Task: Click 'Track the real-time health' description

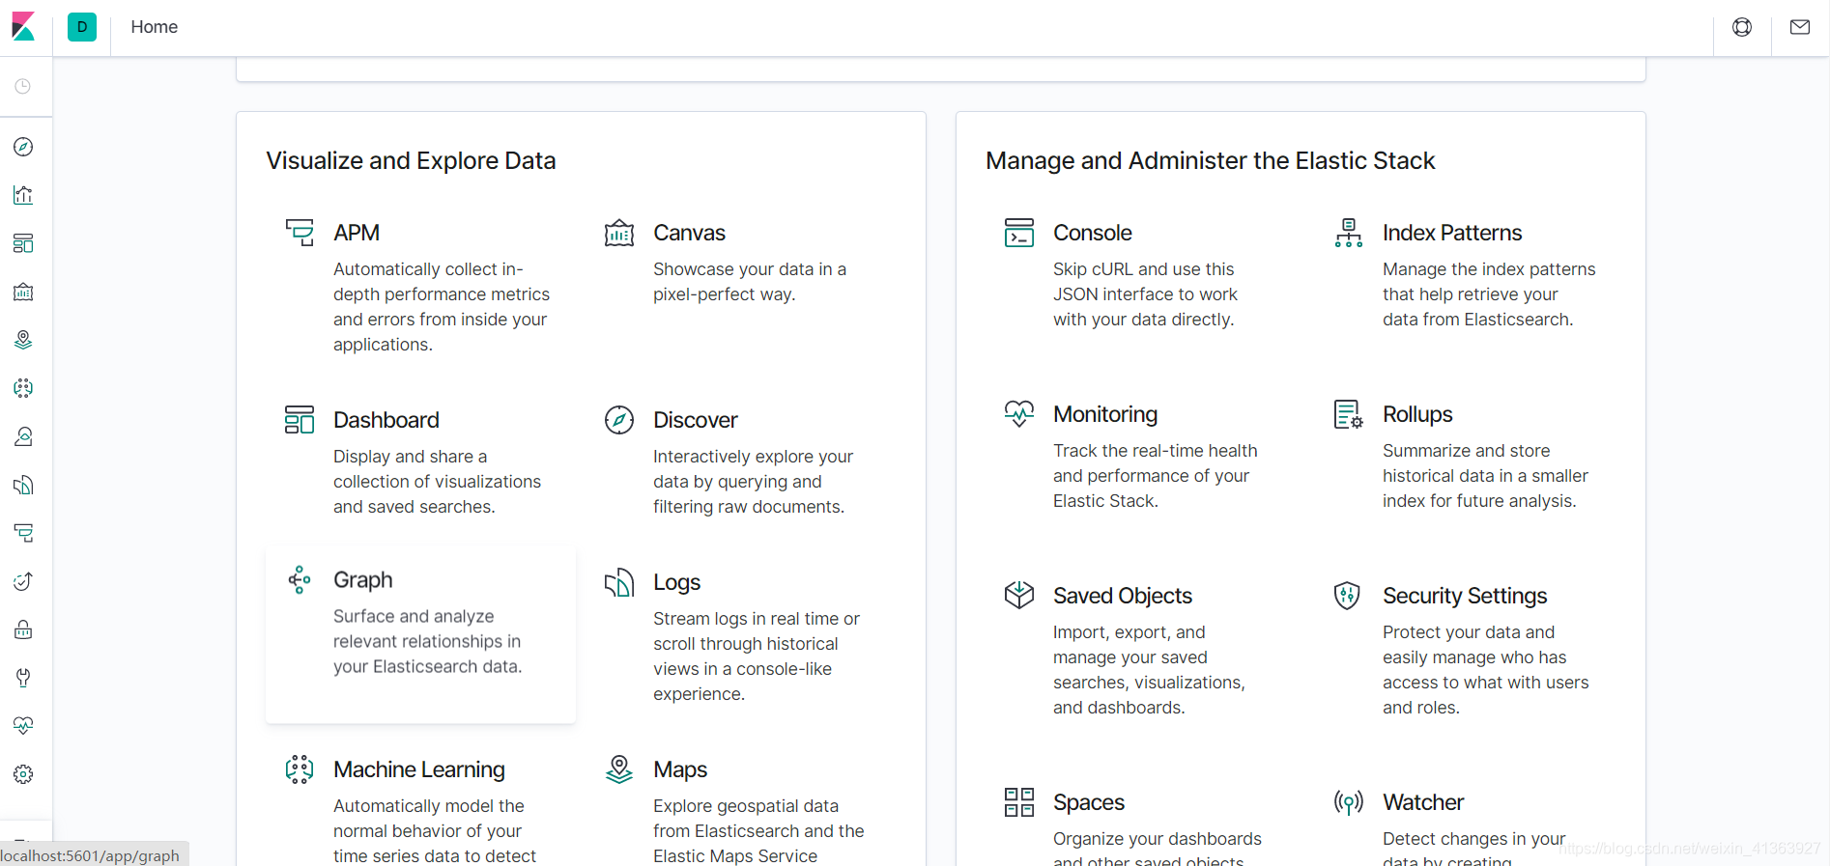Action: pyautogui.click(x=1156, y=476)
